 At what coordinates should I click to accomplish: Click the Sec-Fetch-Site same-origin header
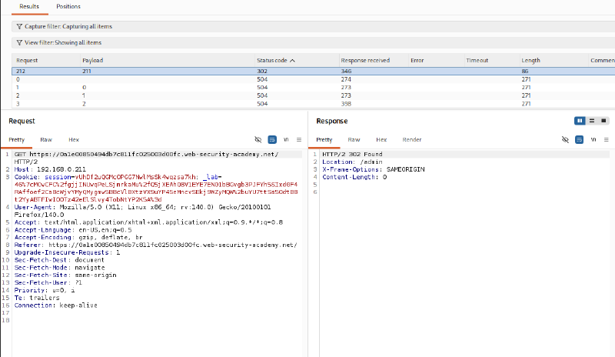pos(65,275)
